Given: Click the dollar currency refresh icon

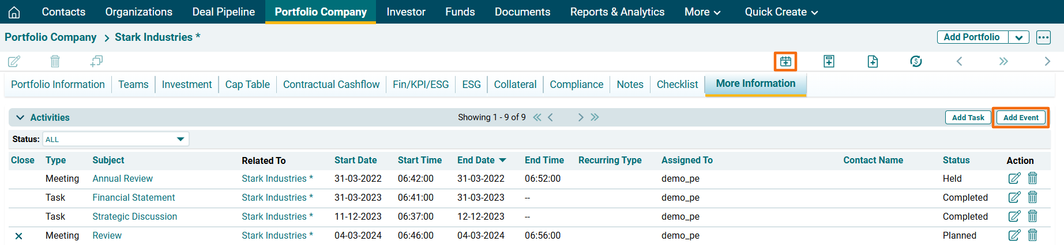Looking at the screenshot, I should coord(916,61).
